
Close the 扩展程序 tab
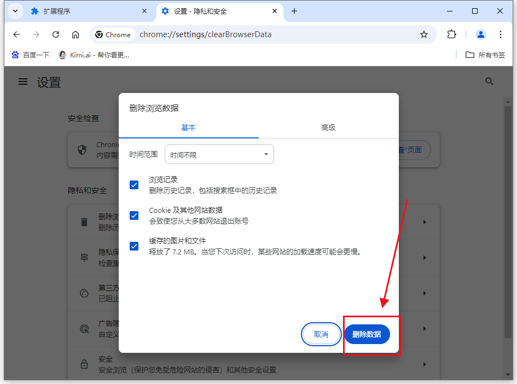pos(144,11)
